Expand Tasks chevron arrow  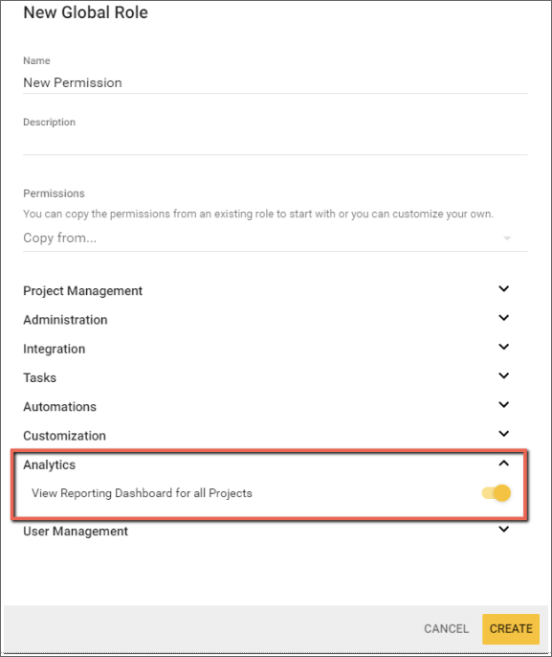[504, 375]
